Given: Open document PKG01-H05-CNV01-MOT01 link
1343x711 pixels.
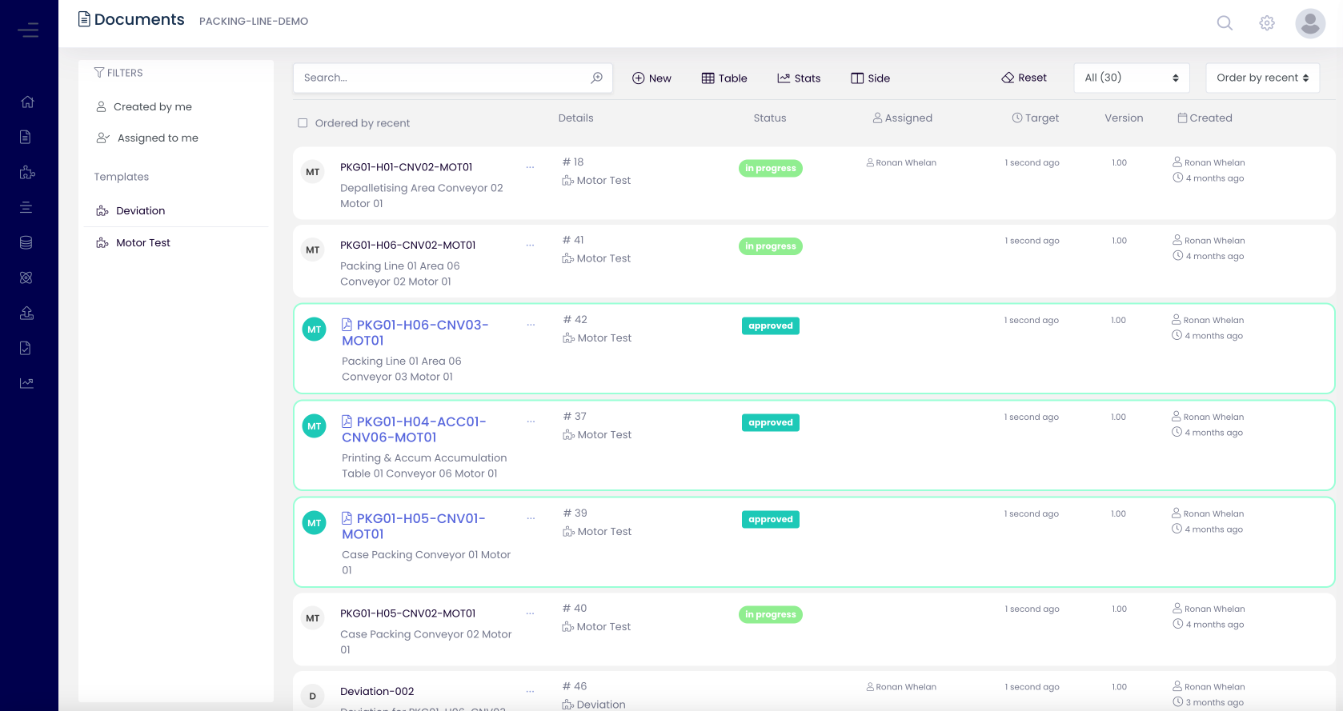Looking at the screenshot, I should [x=414, y=526].
